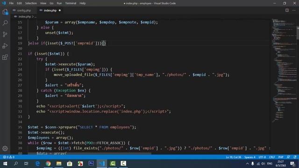Image resolution: width=299 pixels, height=168 pixels.
Task: Click the horizontal editor scrollbar
Action: (x=90, y=154)
